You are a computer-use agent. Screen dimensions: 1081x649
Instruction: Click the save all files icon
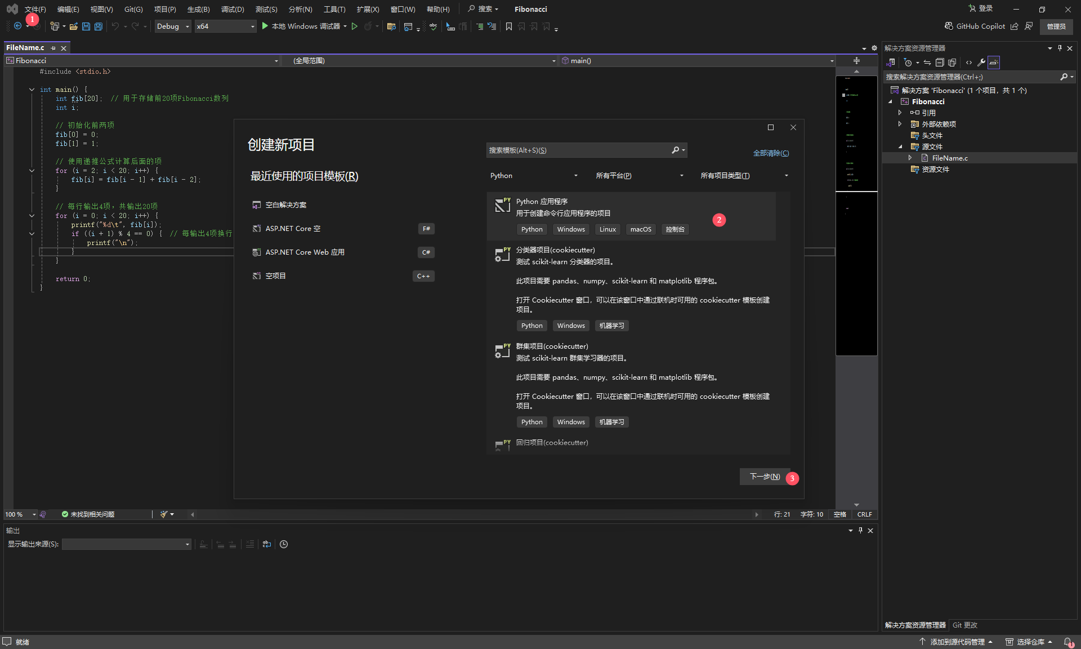point(98,26)
